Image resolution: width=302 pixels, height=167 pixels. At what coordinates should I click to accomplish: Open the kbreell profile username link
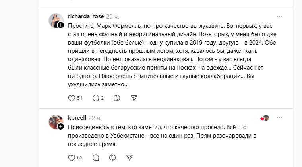coord(77,118)
